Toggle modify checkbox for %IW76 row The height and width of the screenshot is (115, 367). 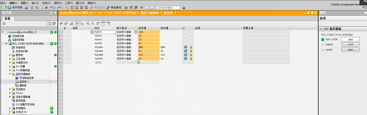(x=186, y=39)
